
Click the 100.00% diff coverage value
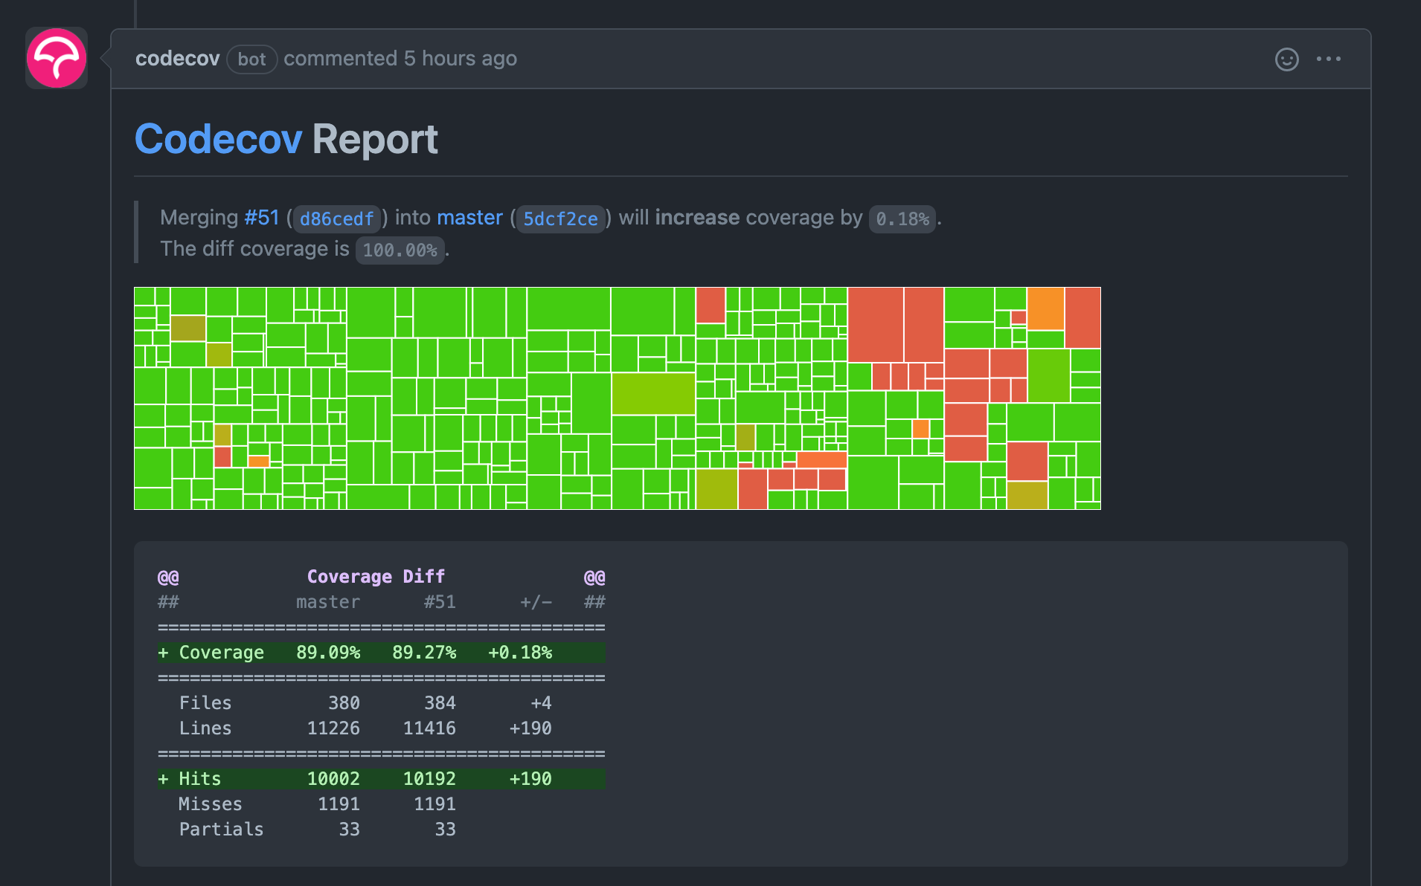[400, 250]
